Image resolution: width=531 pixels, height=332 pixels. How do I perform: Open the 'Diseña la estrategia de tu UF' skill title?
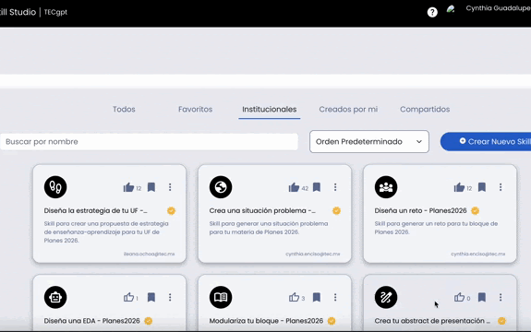pyautogui.click(x=95, y=210)
